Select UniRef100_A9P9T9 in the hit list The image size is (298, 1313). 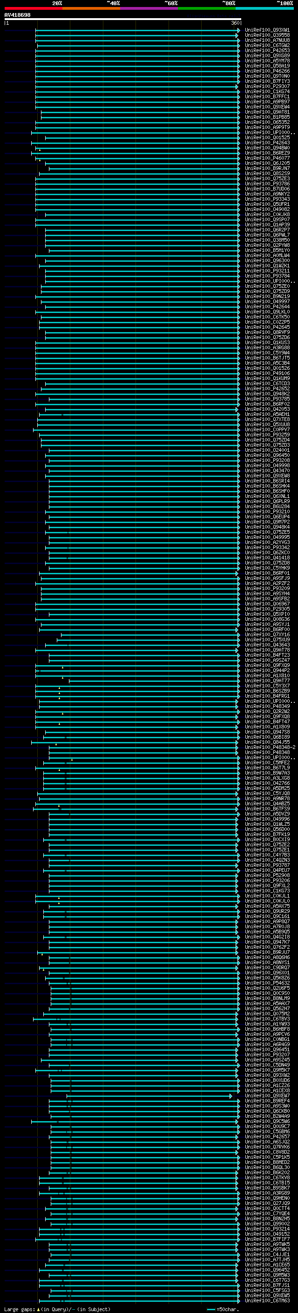point(267,128)
